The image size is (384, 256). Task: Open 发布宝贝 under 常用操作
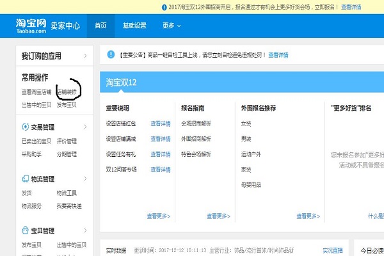pos(67,105)
